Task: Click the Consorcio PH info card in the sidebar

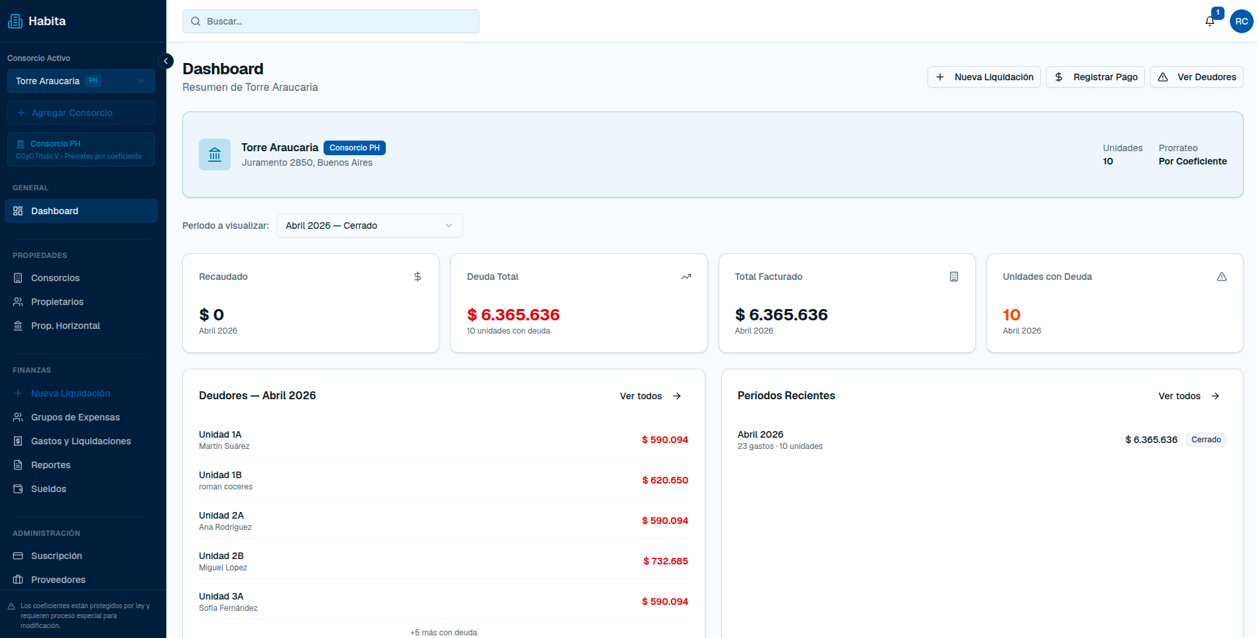Action: pos(81,149)
